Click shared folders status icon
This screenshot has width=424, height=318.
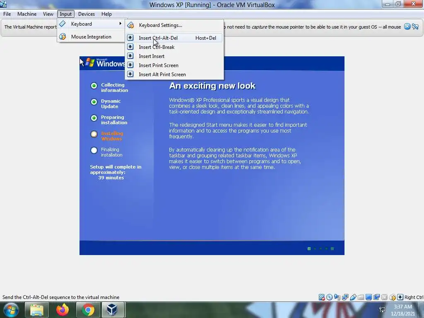click(361, 297)
